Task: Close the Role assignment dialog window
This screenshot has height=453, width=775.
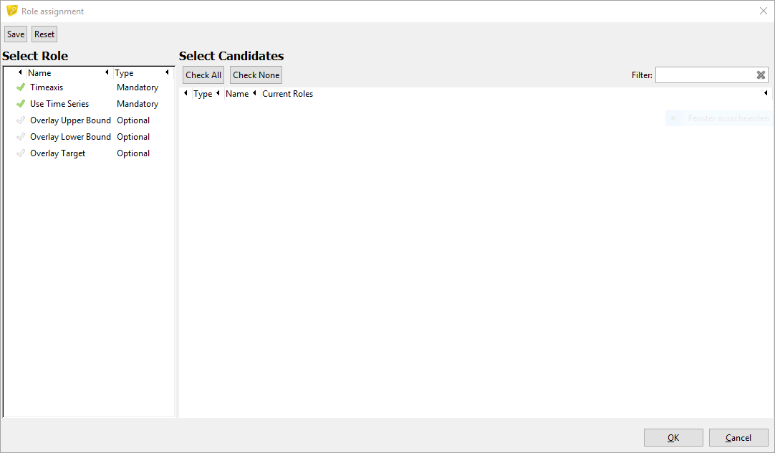Action: [763, 11]
